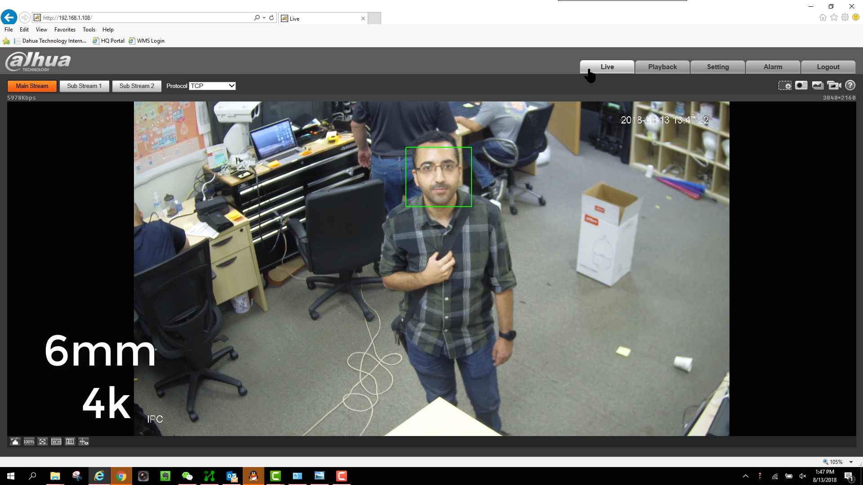Open the Protocol TCP dropdown
Screen dimensions: 863x485
(x=213, y=86)
